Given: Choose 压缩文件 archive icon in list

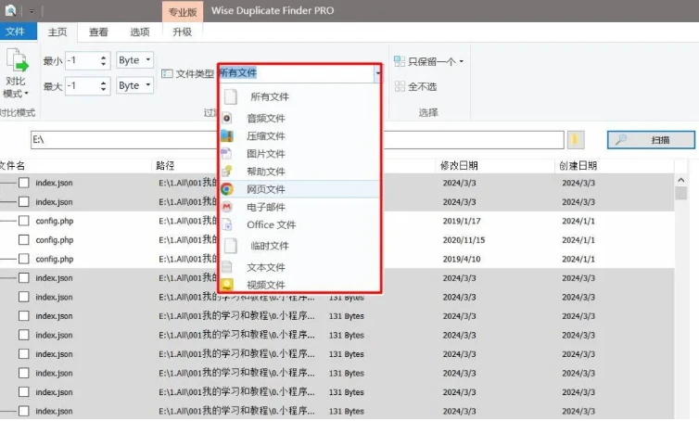Looking at the screenshot, I should (x=226, y=135).
